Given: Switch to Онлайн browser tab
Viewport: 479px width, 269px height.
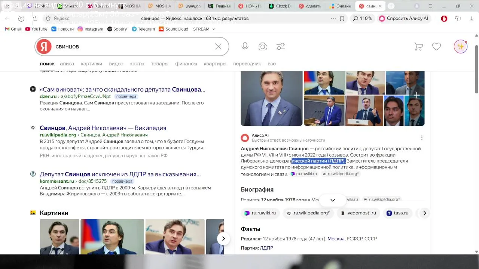Looking at the screenshot, I should click(340, 6).
